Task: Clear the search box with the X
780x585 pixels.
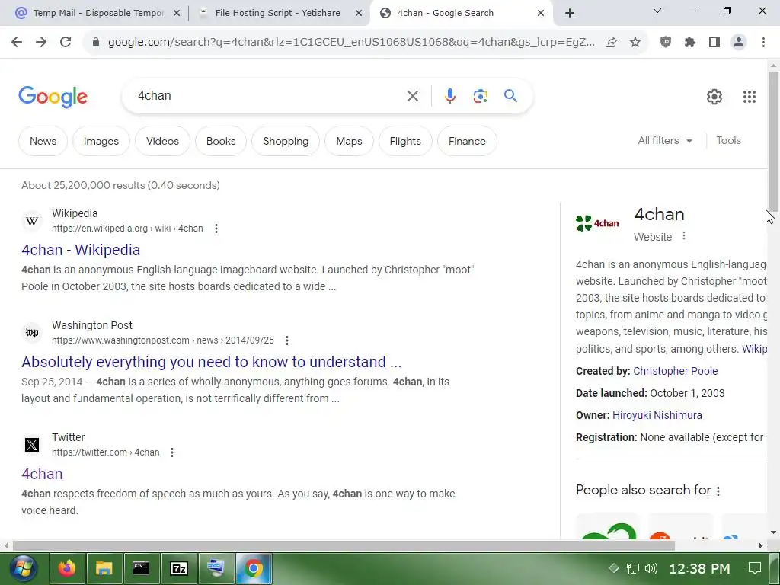Action: click(x=412, y=96)
